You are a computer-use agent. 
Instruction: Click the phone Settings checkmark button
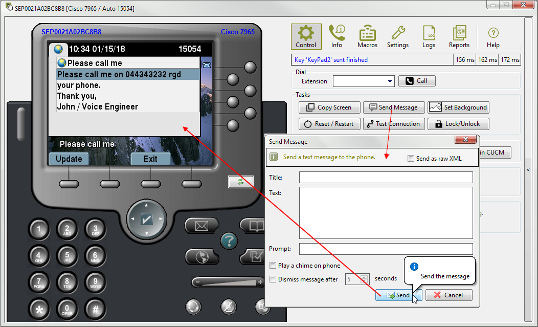click(253, 256)
